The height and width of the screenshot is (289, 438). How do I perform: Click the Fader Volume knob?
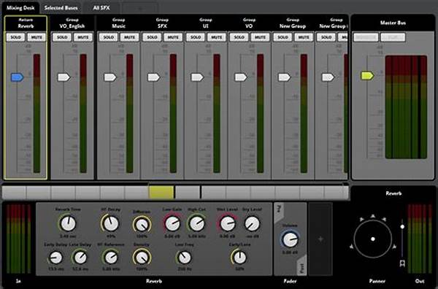pyautogui.click(x=291, y=240)
